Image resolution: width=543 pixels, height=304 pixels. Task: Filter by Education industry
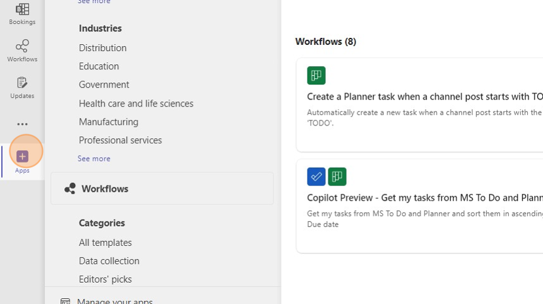(98, 66)
